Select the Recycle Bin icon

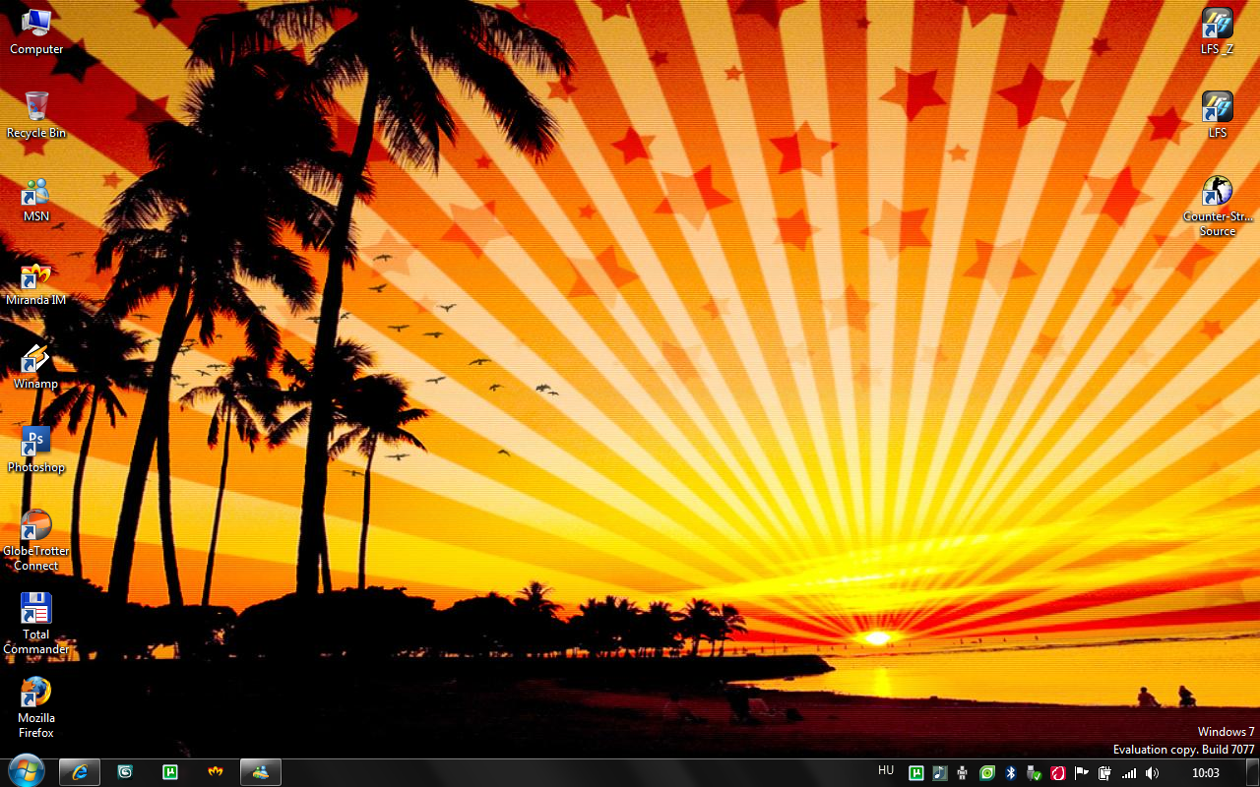[x=36, y=115]
